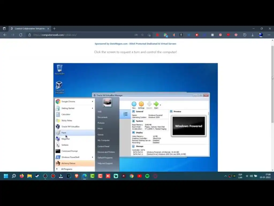Launch Alchemy Deluxe from the start menu
Viewport: 274px width, 206px height.
click(x=75, y=163)
